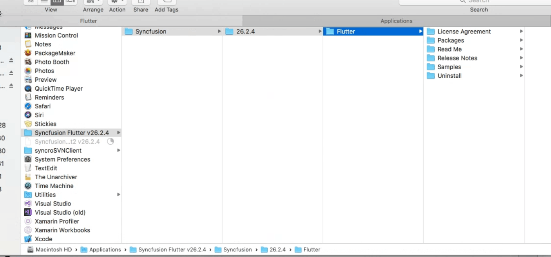Click Applications in path bar
Image resolution: width=551 pixels, height=257 pixels.
click(101, 250)
